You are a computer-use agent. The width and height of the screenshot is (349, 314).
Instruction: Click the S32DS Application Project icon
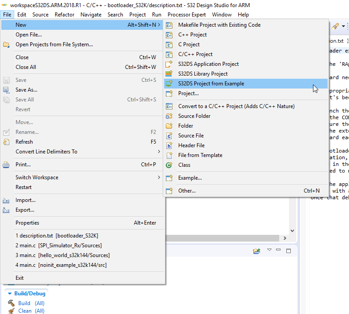169,64
